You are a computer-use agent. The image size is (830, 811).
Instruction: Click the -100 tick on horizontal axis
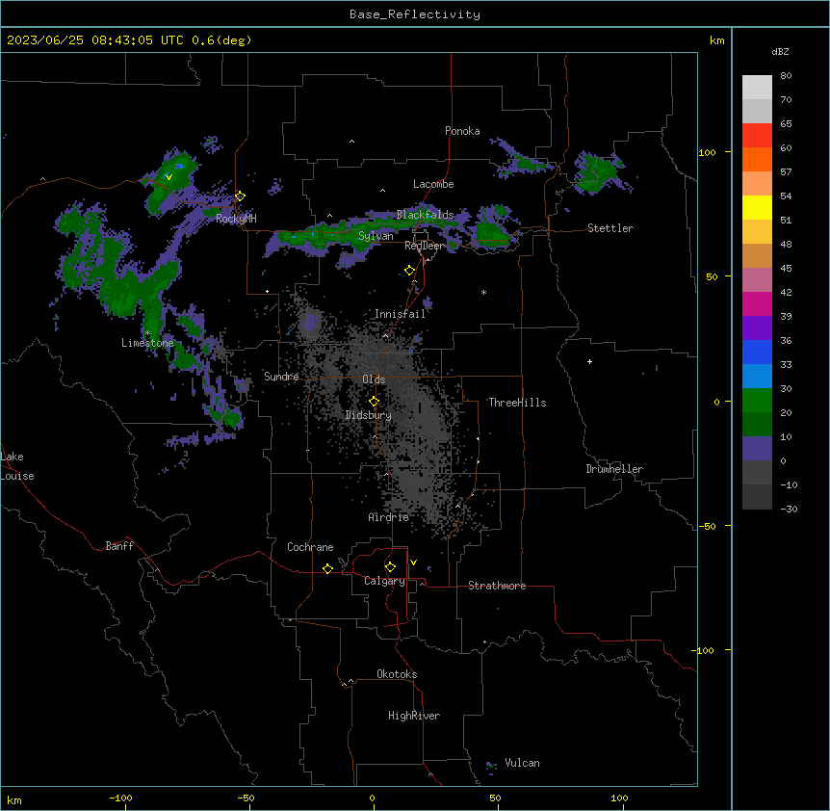(120, 798)
